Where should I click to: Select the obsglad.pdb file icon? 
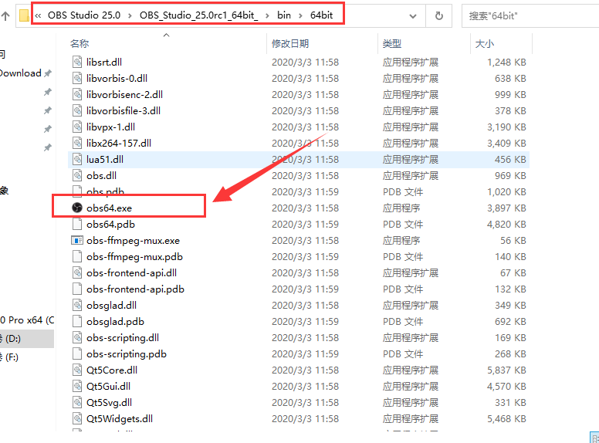click(77, 322)
